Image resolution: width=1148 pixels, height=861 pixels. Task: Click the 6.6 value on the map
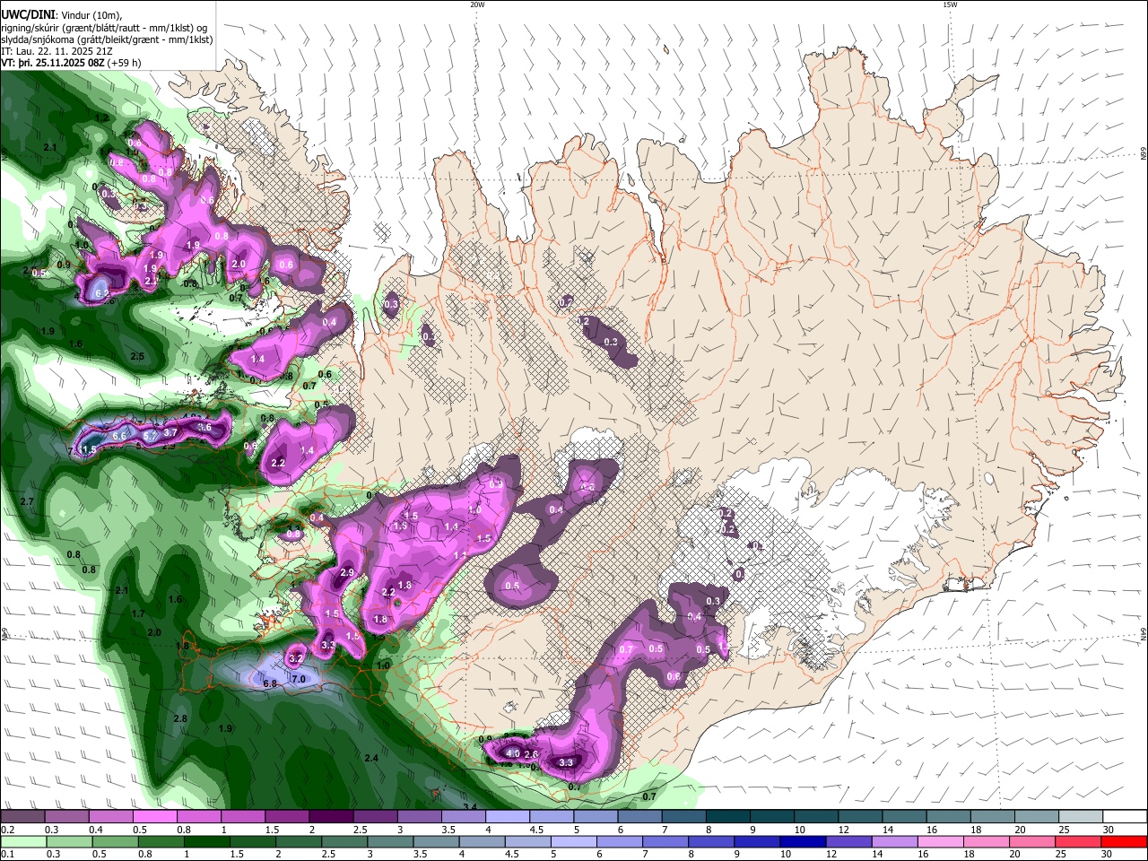(119, 436)
